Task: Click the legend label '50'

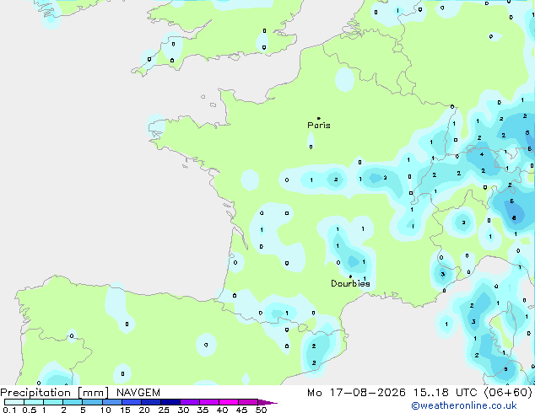Action: (261, 410)
